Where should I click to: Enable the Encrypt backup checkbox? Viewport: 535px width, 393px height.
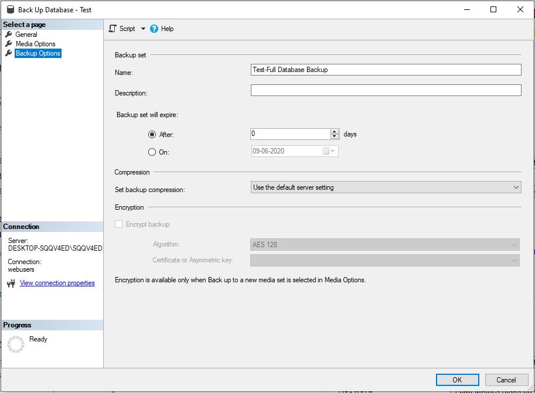click(x=119, y=224)
